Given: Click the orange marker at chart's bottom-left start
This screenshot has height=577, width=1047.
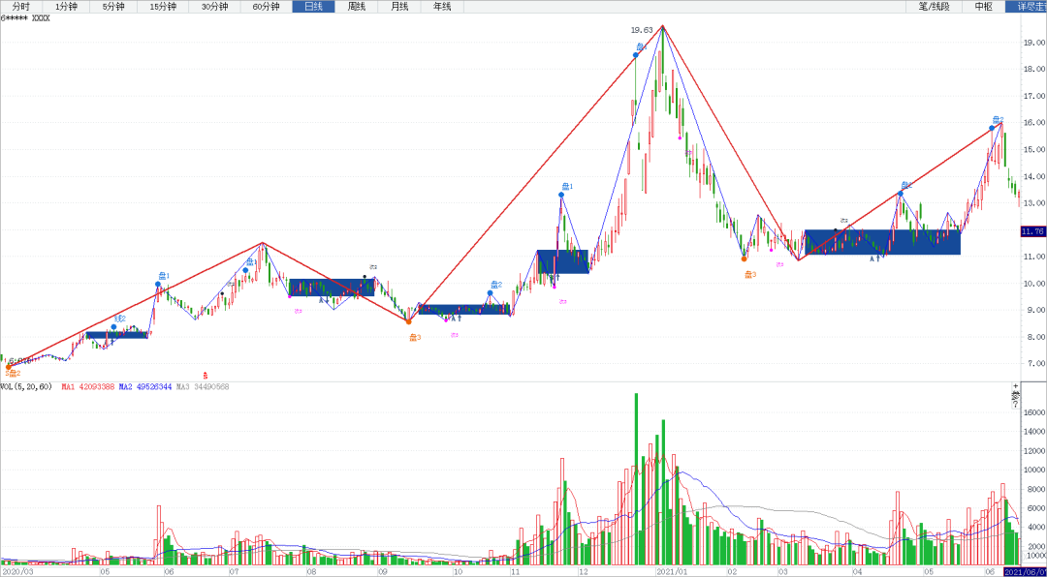Looking at the screenshot, I should point(9,367).
